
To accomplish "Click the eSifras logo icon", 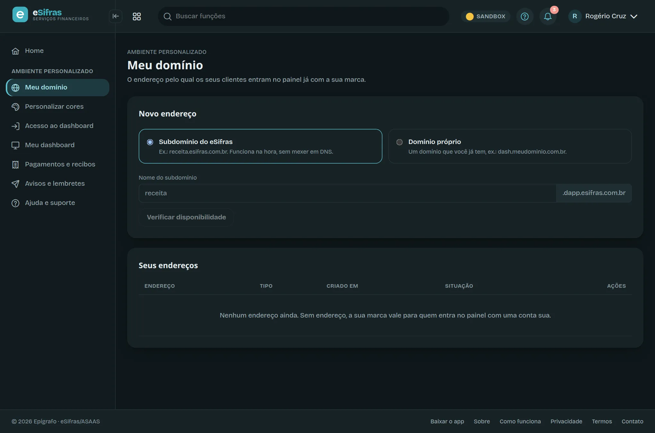I will [x=20, y=15].
